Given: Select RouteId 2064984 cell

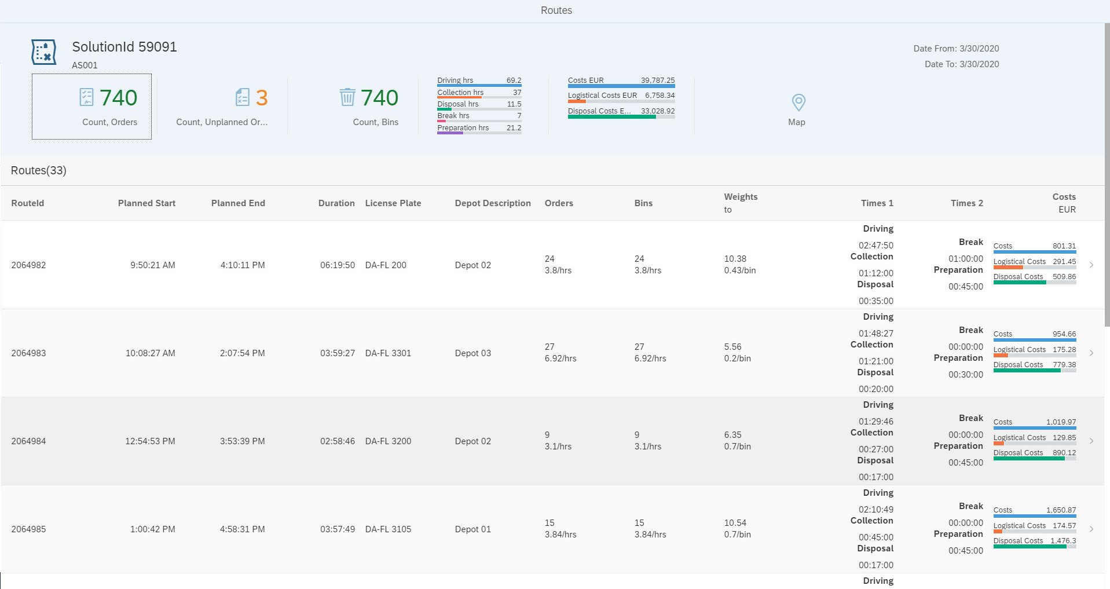Looking at the screenshot, I should pos(28,441).
